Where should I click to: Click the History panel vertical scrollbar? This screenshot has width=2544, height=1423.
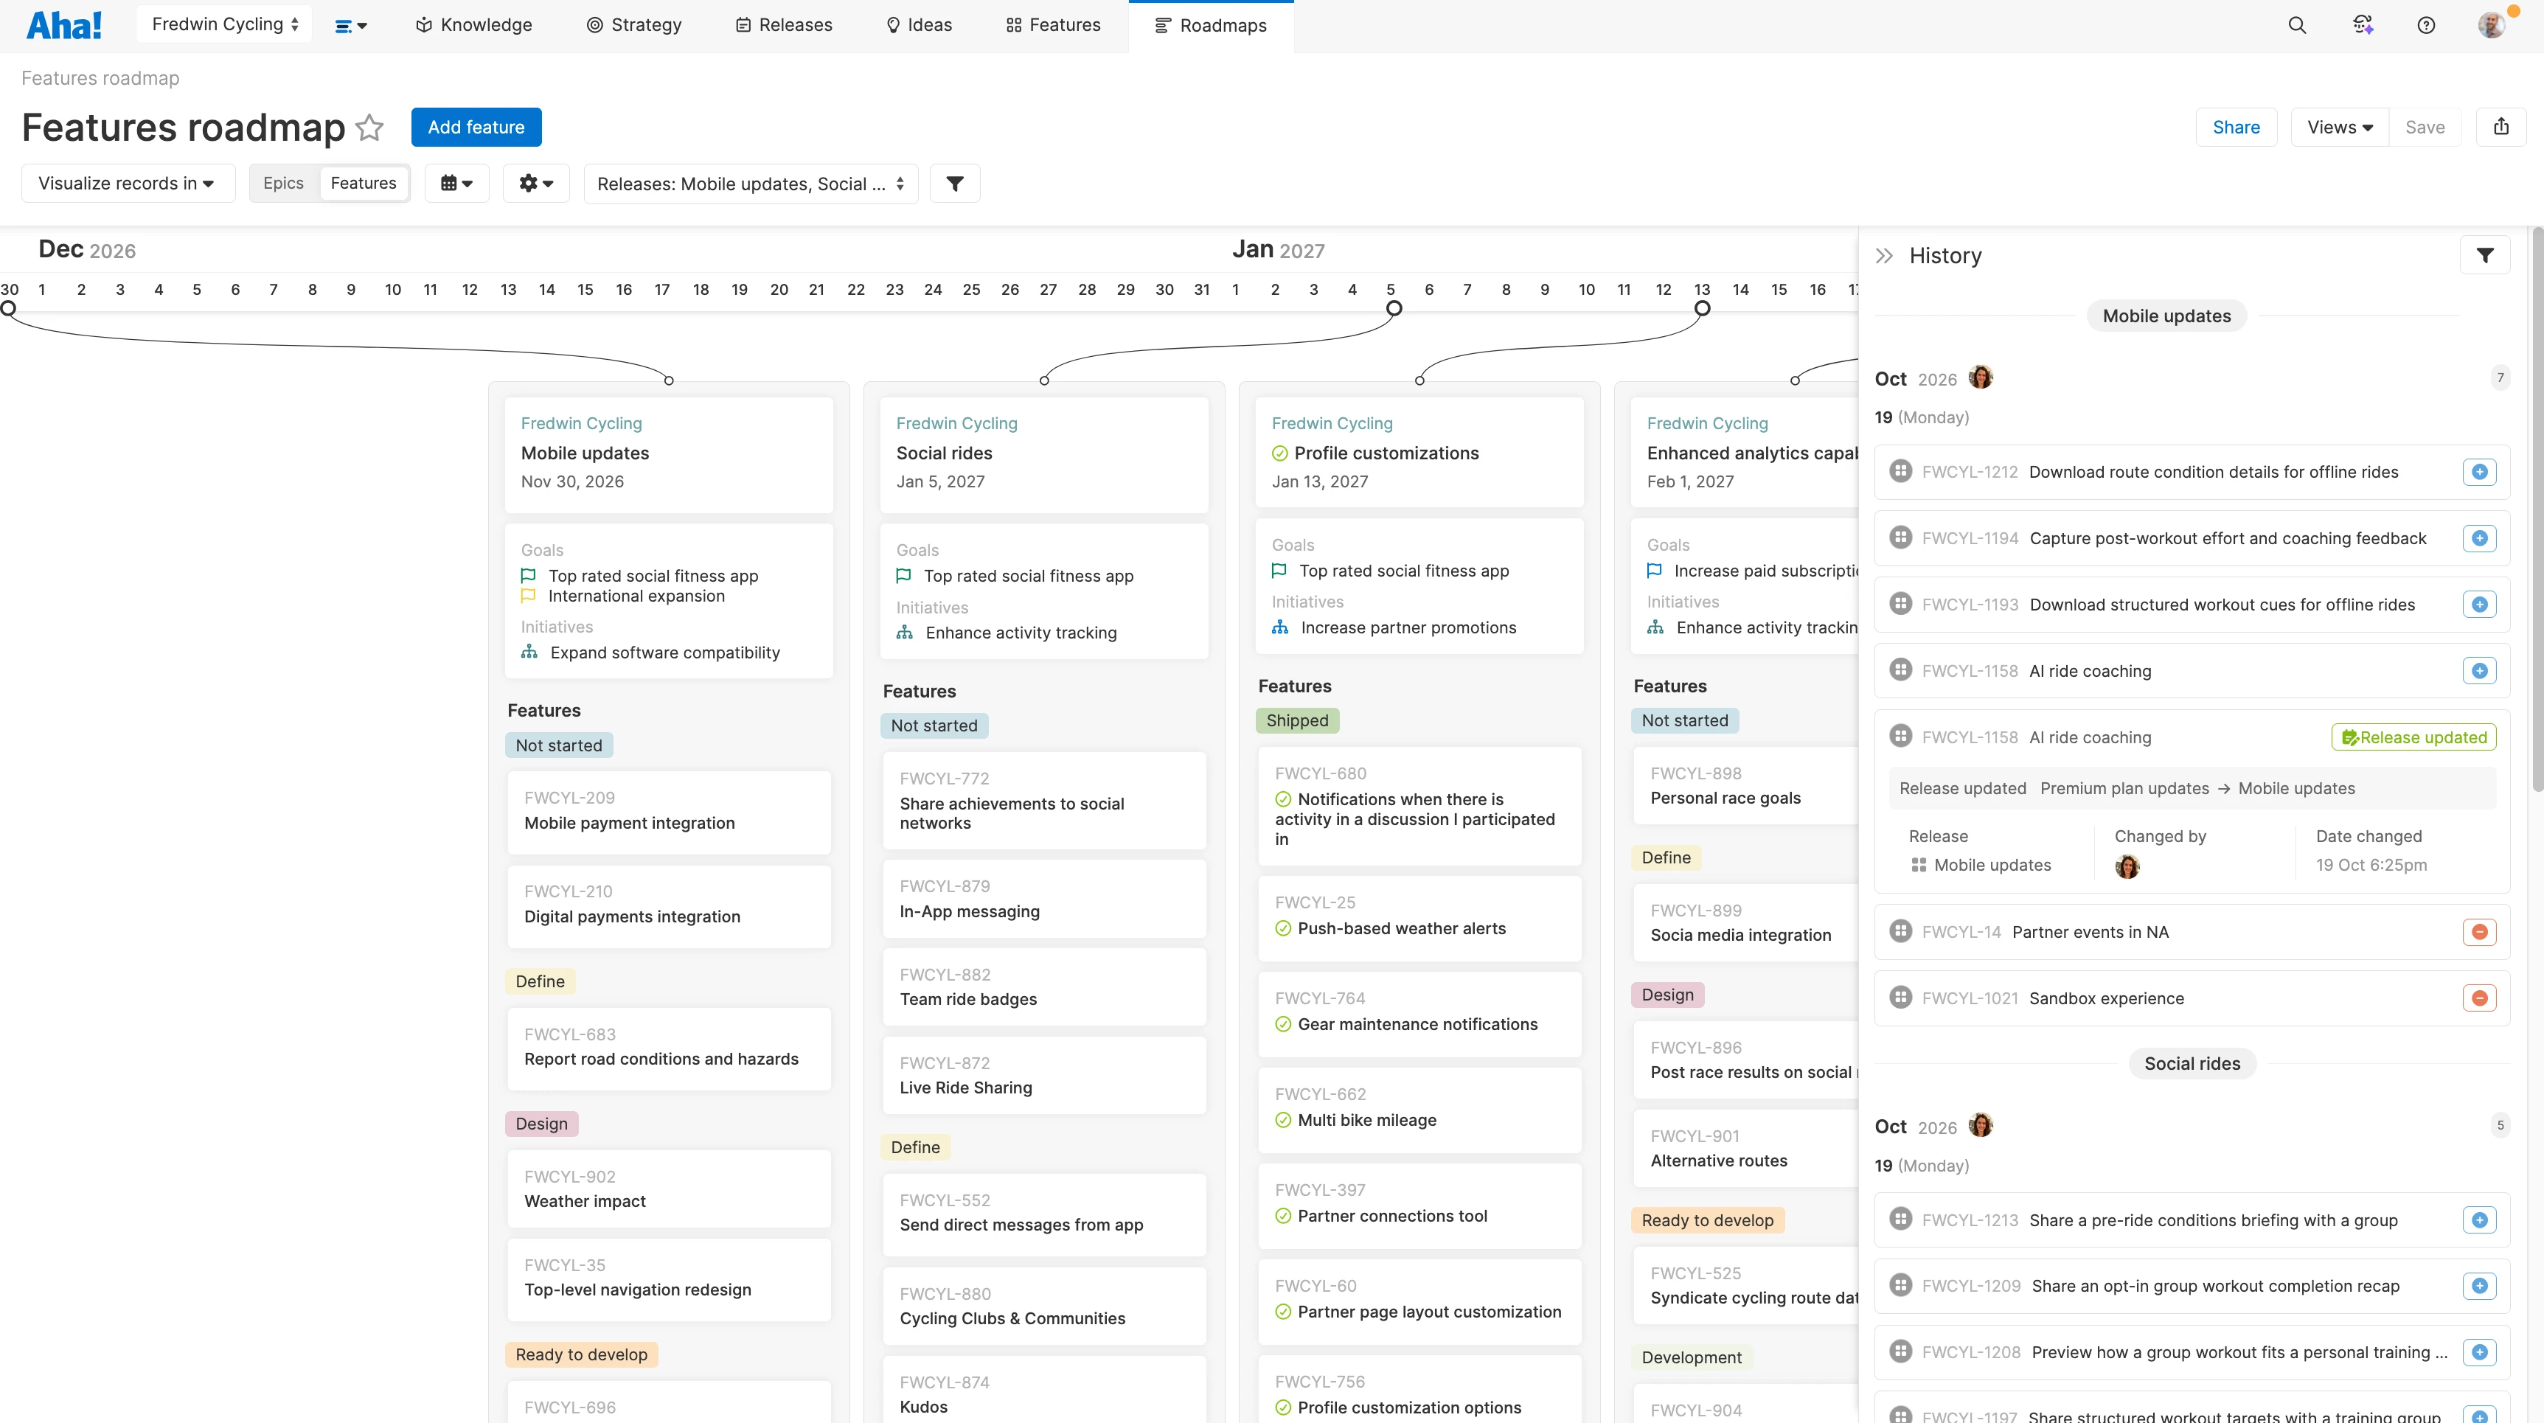(2537, 509)
